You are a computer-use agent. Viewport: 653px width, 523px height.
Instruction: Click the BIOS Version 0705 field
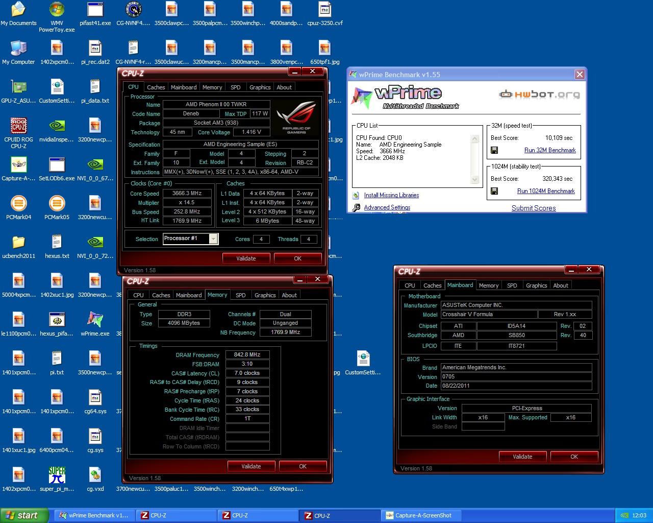tap(516, 376)
